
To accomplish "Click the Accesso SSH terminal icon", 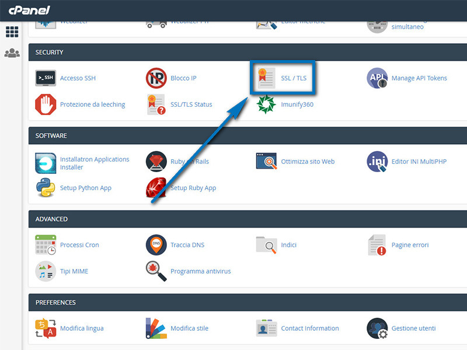I will coord(46,78).
